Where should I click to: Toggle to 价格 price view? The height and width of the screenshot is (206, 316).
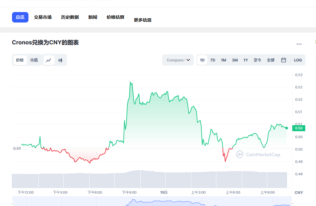[x=20, y=60]
